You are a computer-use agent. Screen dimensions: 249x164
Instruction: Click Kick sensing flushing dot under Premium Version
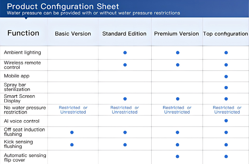click(x=178, y=145)
